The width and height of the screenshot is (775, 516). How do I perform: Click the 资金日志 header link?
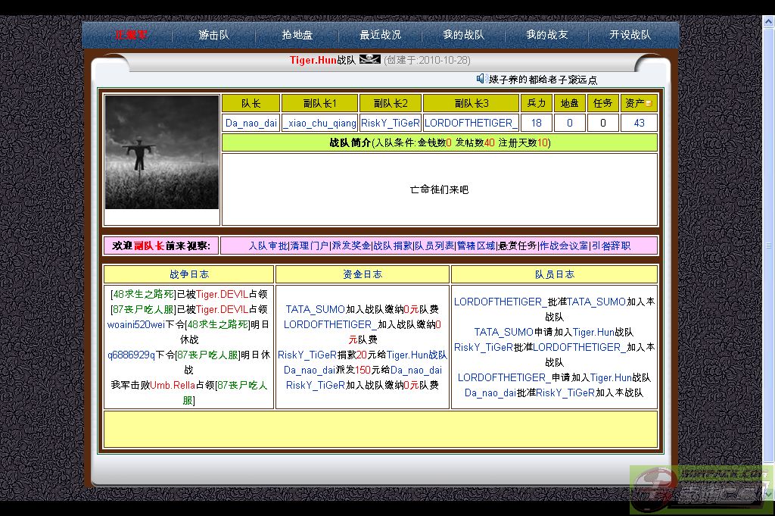(x=363, y=274)
